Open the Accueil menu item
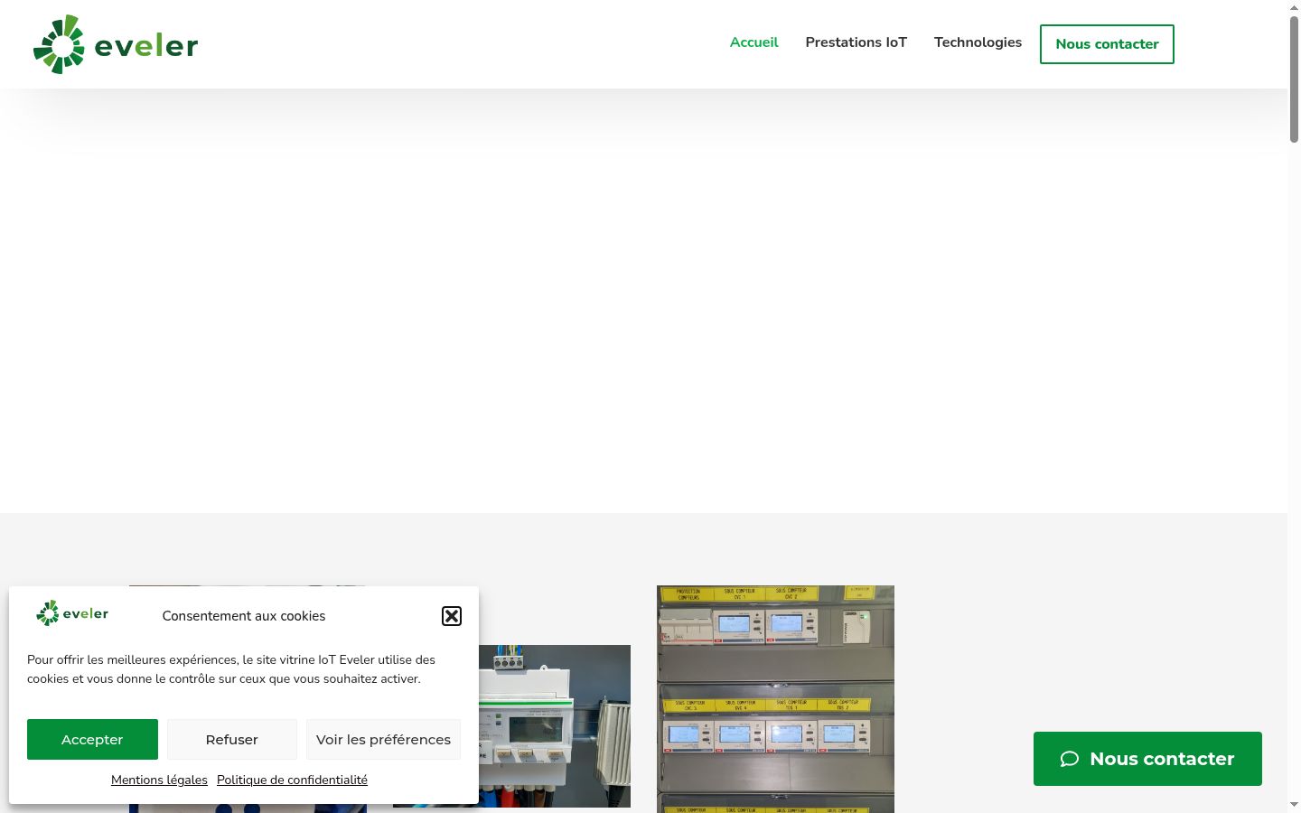Viewport: 1301px width, 813px height. [753, 42]
